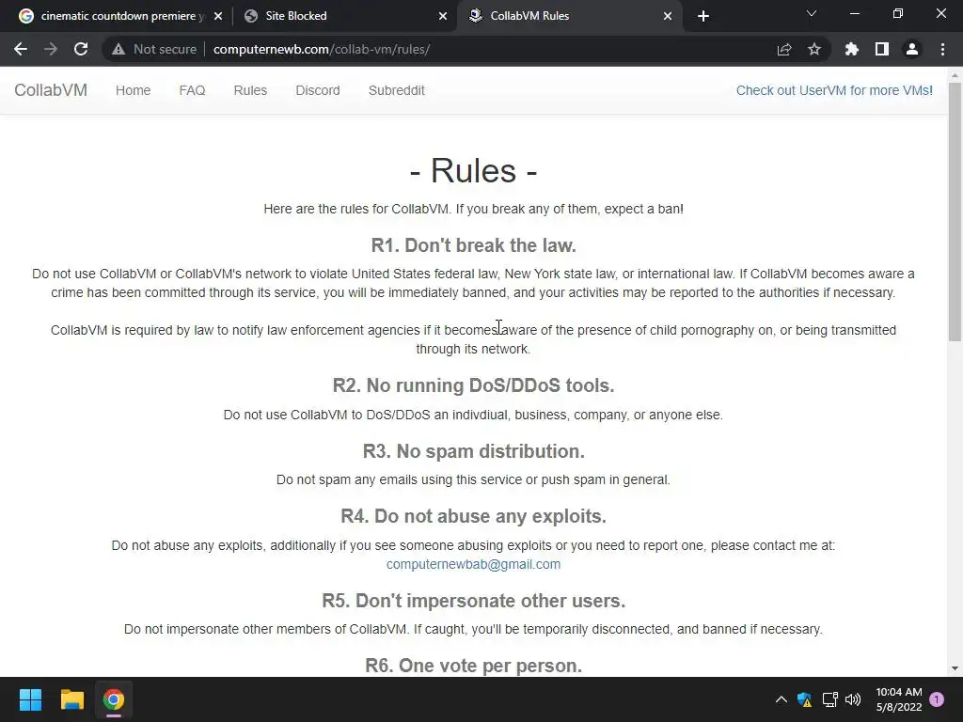
Task: Click the scrollbar up arrow
Action: coord(955,75)
